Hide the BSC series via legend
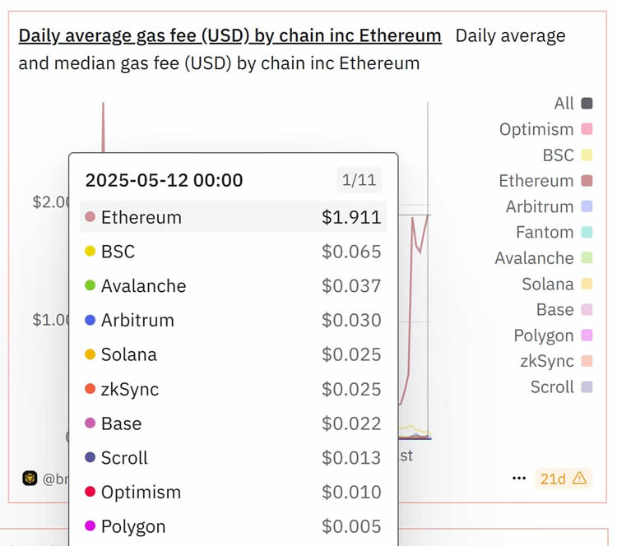The image size is (617, 546). 587,155
